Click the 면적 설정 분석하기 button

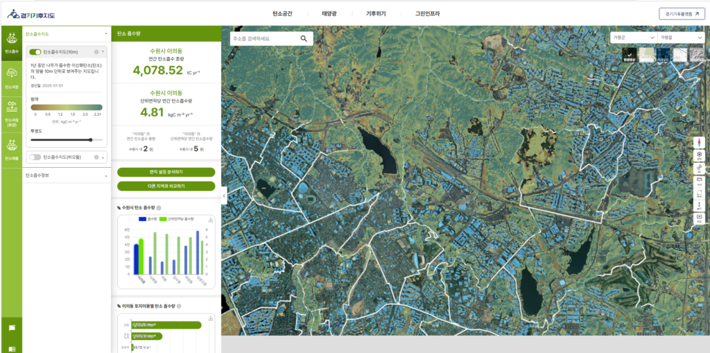pyautogui.click(x=166, y=172)
